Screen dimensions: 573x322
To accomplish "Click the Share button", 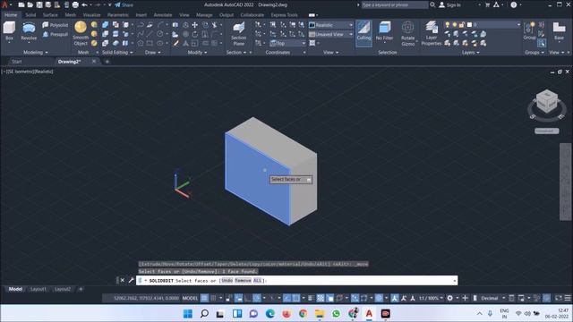I will tap(124, 4).
